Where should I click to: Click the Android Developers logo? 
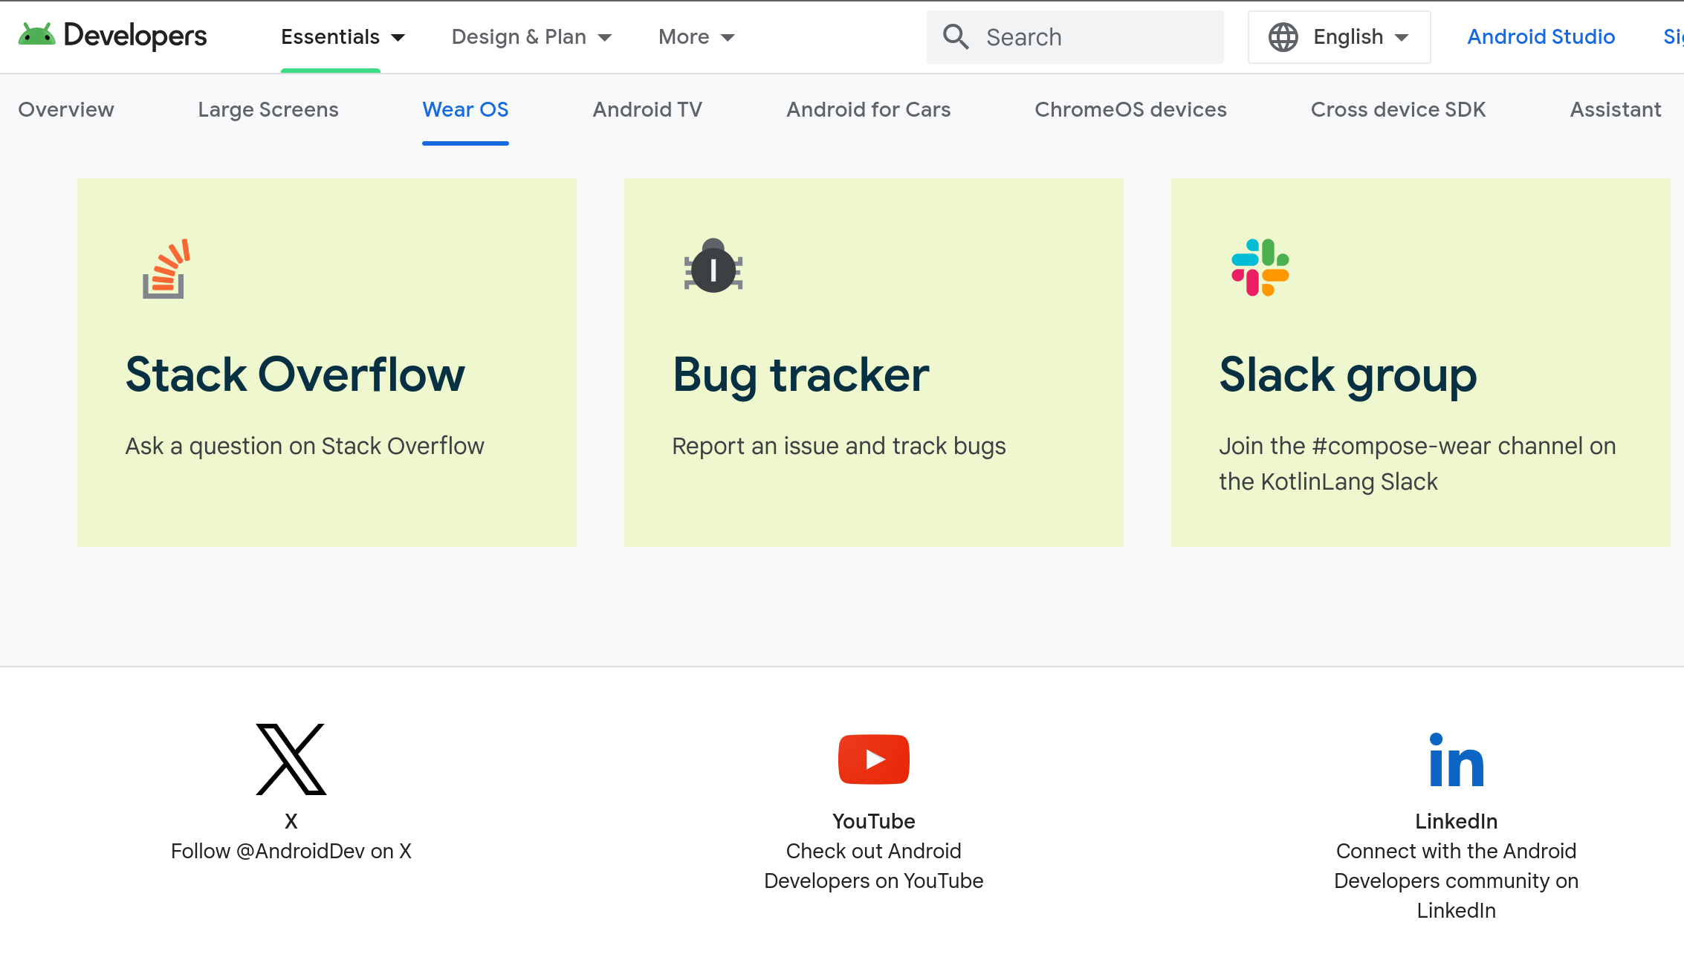click(x=112, y=36)
